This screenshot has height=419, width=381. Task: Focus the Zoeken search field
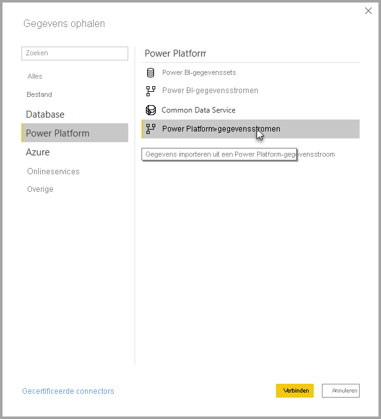click(x=75, y=53)
